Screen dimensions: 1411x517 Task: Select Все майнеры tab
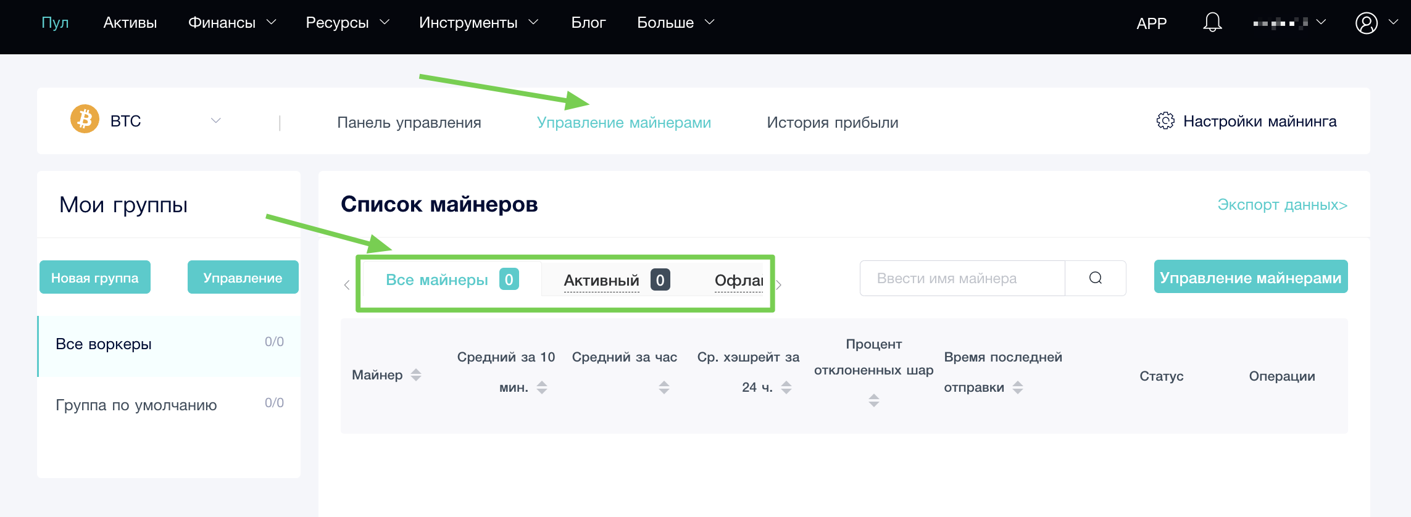[x=452, y=279]
